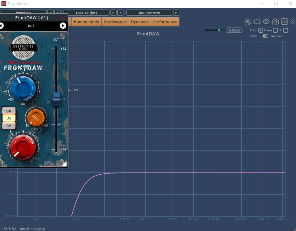Viewport: 296px width, 231px height.
Task: Click the FrontDAW graph title
Action: 148,34
